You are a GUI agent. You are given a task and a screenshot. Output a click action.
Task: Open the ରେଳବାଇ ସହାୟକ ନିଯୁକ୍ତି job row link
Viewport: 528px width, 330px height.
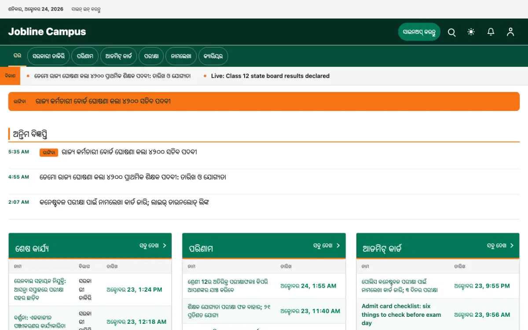pos(40,290)
